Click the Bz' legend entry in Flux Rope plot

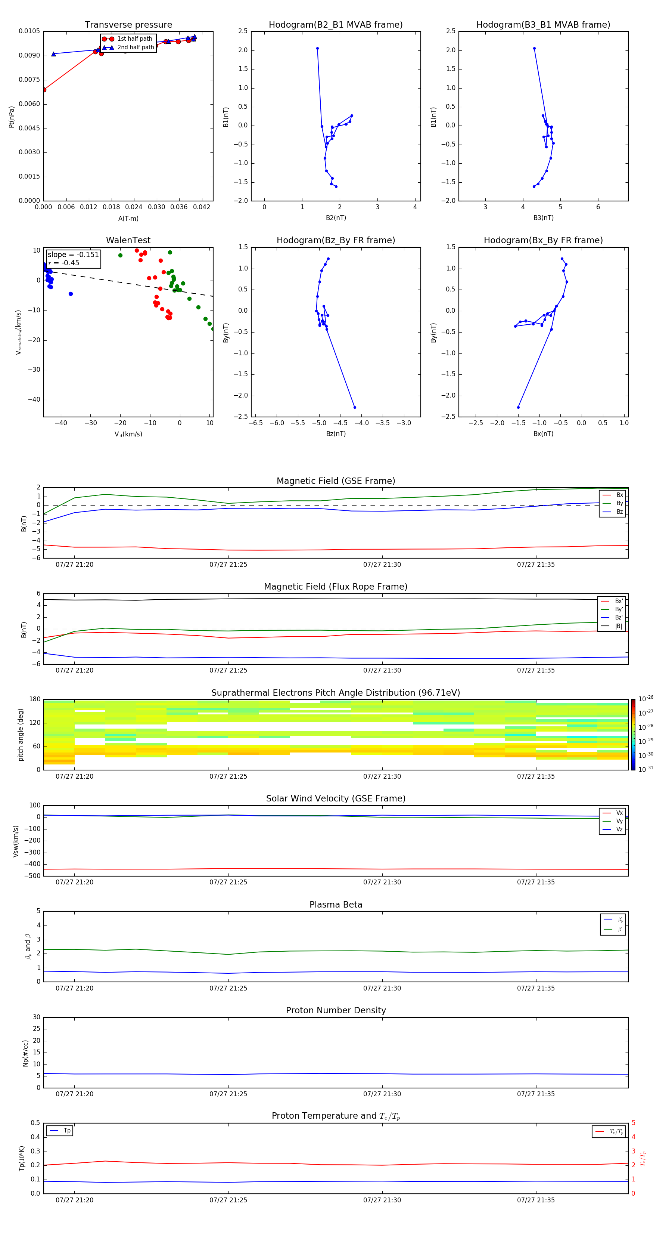(x=612, y=618)
